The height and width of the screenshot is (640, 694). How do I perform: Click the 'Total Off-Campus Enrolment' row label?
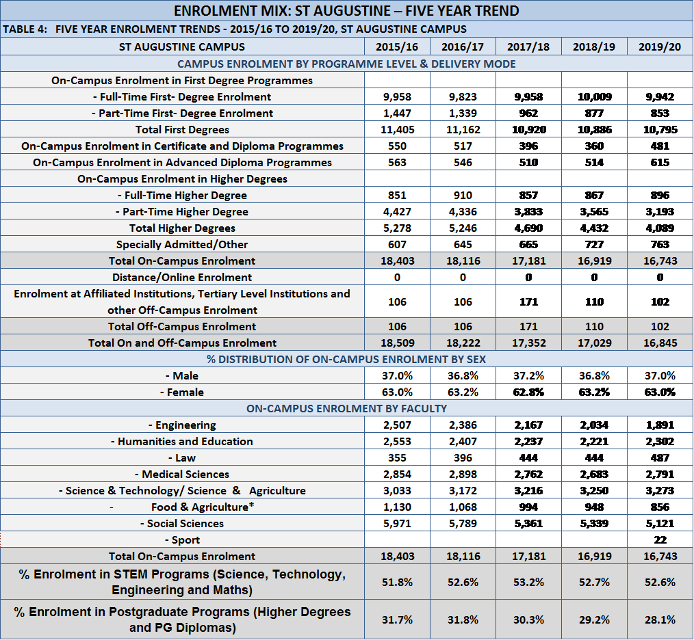[182, 326]
